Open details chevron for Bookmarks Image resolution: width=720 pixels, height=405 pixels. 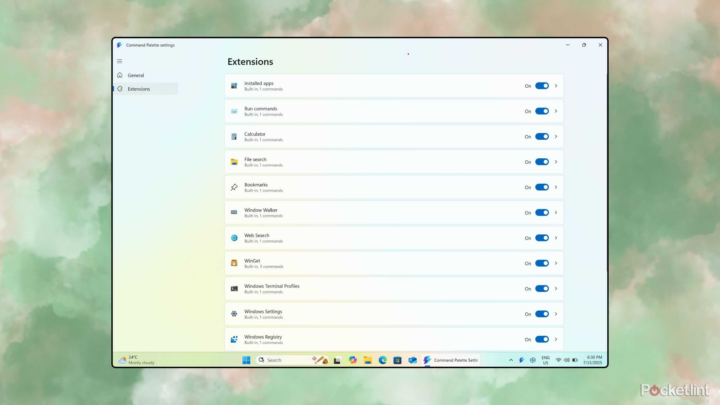556,187
